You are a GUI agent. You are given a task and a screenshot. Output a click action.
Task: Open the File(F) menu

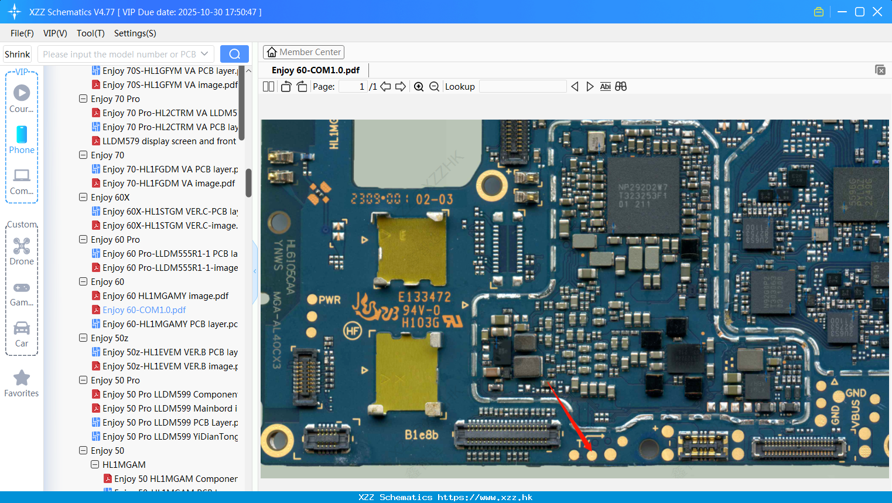coord(22,33)
